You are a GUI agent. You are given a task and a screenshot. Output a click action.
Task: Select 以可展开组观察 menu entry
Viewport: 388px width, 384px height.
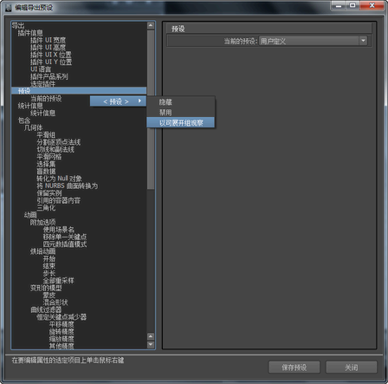181,122
